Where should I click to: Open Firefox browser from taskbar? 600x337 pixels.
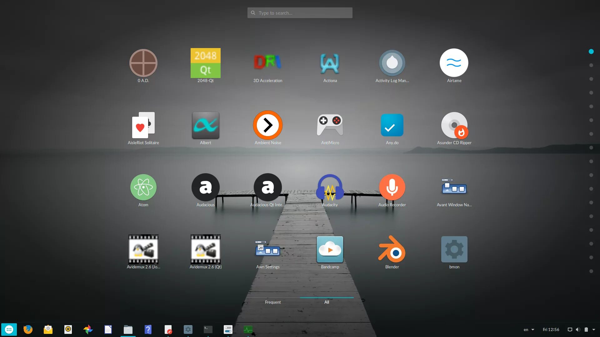tap(28, 329)
